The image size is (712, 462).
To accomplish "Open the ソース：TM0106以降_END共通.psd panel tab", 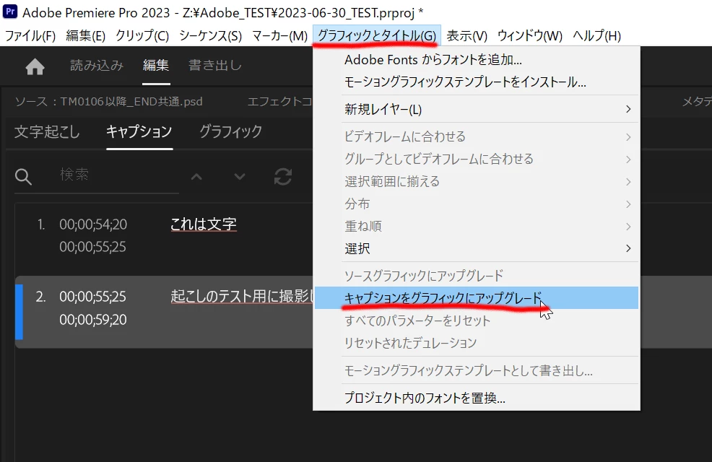I will (108, 101).
